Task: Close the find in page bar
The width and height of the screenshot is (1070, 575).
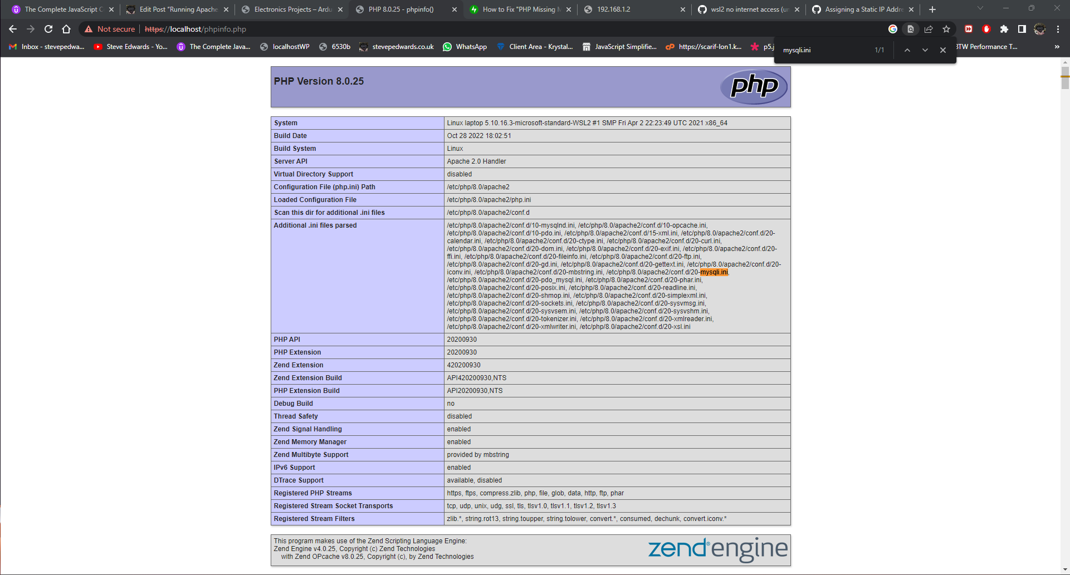Action: [942, 50]
